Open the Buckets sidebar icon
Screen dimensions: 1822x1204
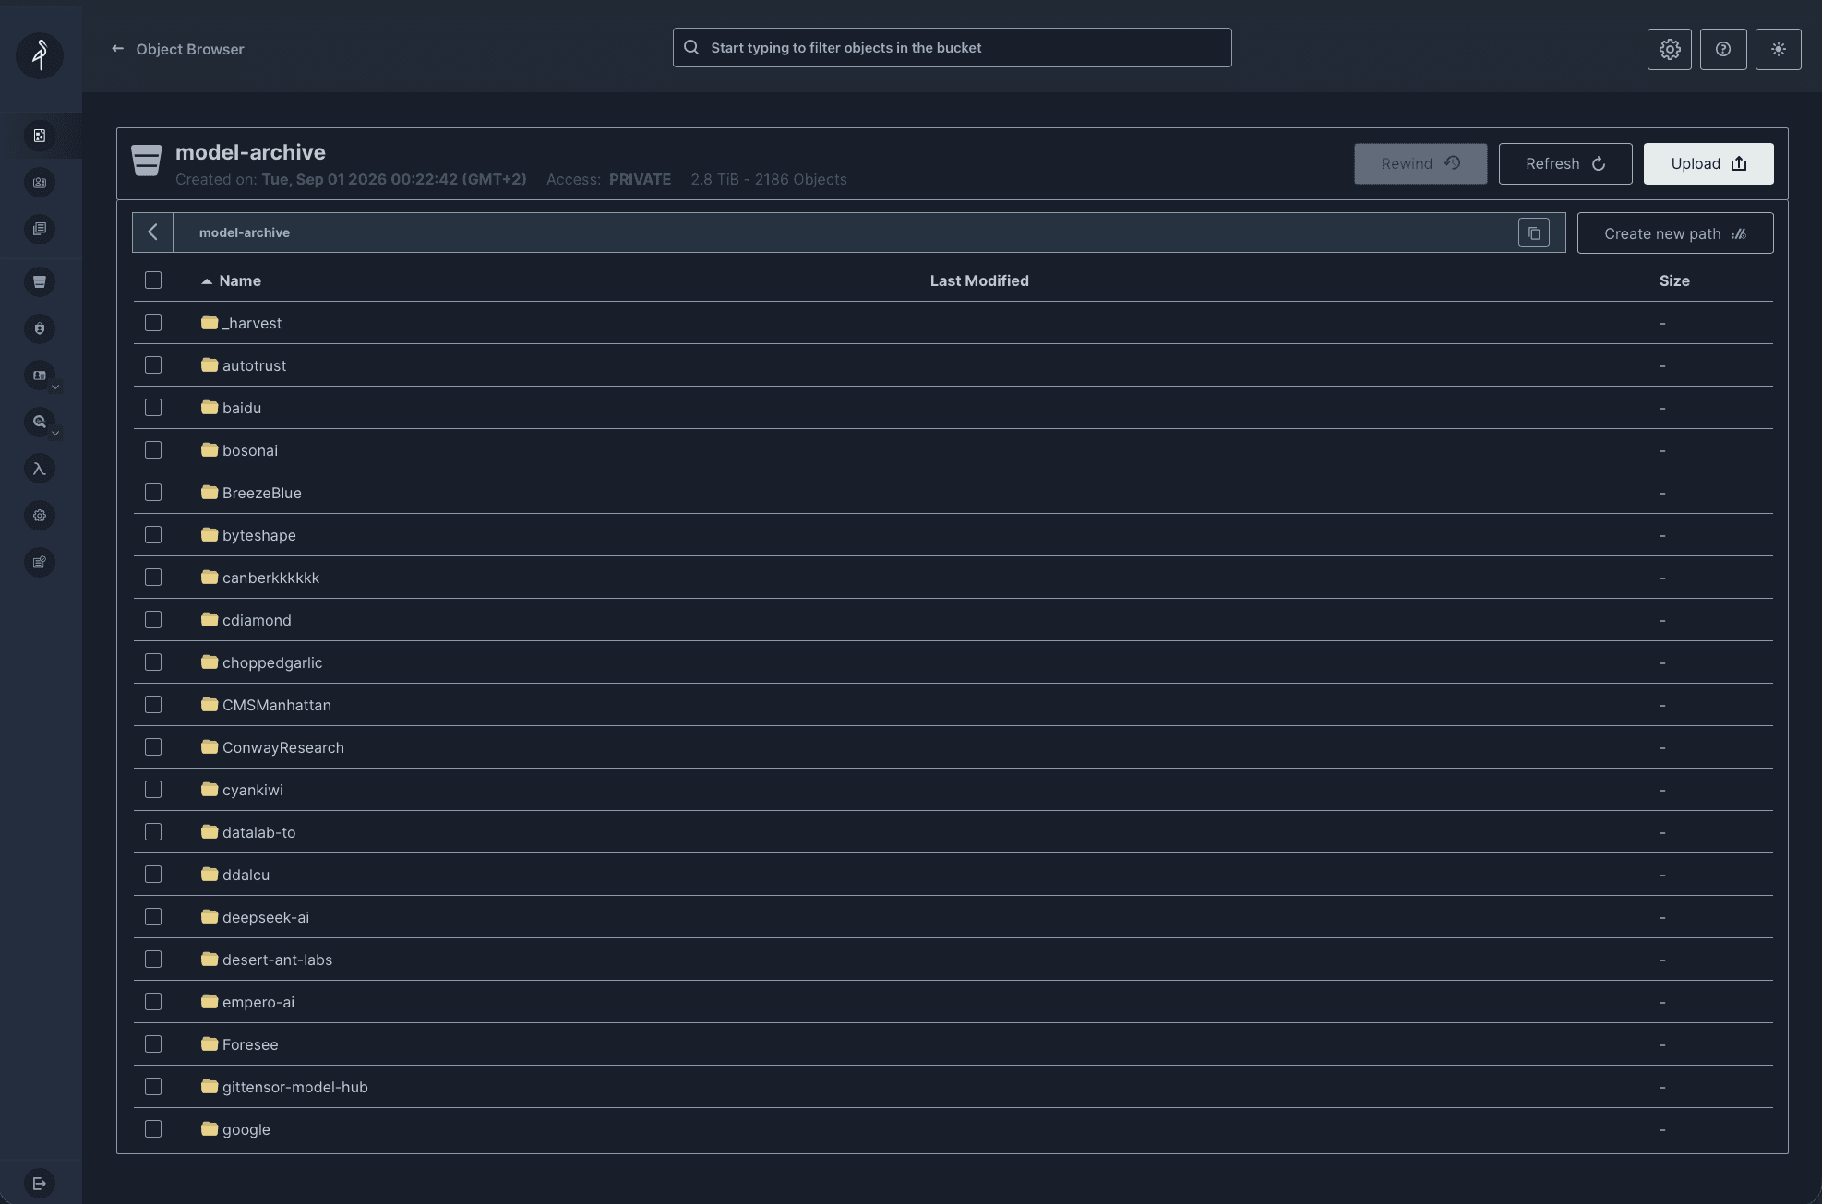click(39, 281)
